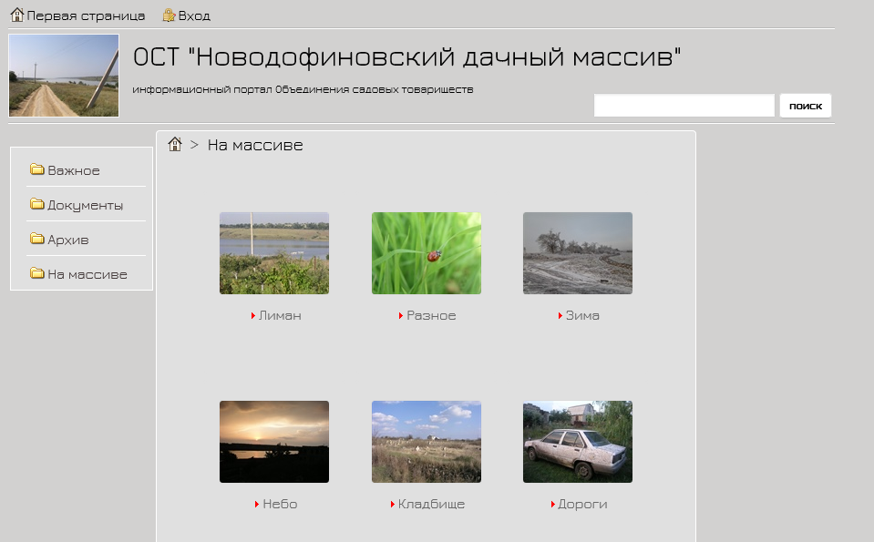Screen dimensions: 874x542
Task: Click the folder icon next to Важное
Action: click(x=37, y=169)
